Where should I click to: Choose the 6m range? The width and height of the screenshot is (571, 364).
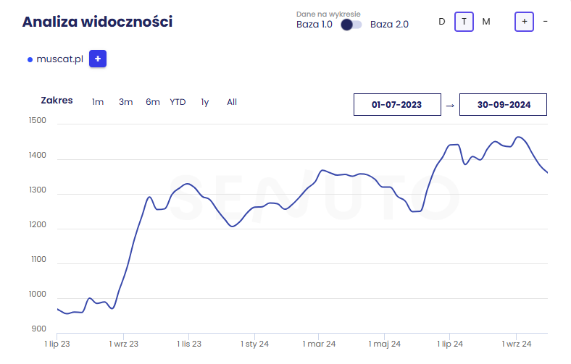pos(153,102)
